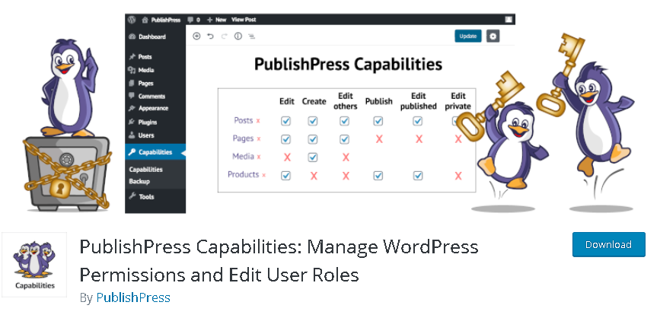Toggle the Posts Edit published checkbox
660x318 pixels.
[x=418, y=121]
